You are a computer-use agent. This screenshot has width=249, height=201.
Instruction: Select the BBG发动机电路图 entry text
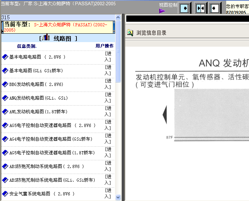(x=36, y=84)
